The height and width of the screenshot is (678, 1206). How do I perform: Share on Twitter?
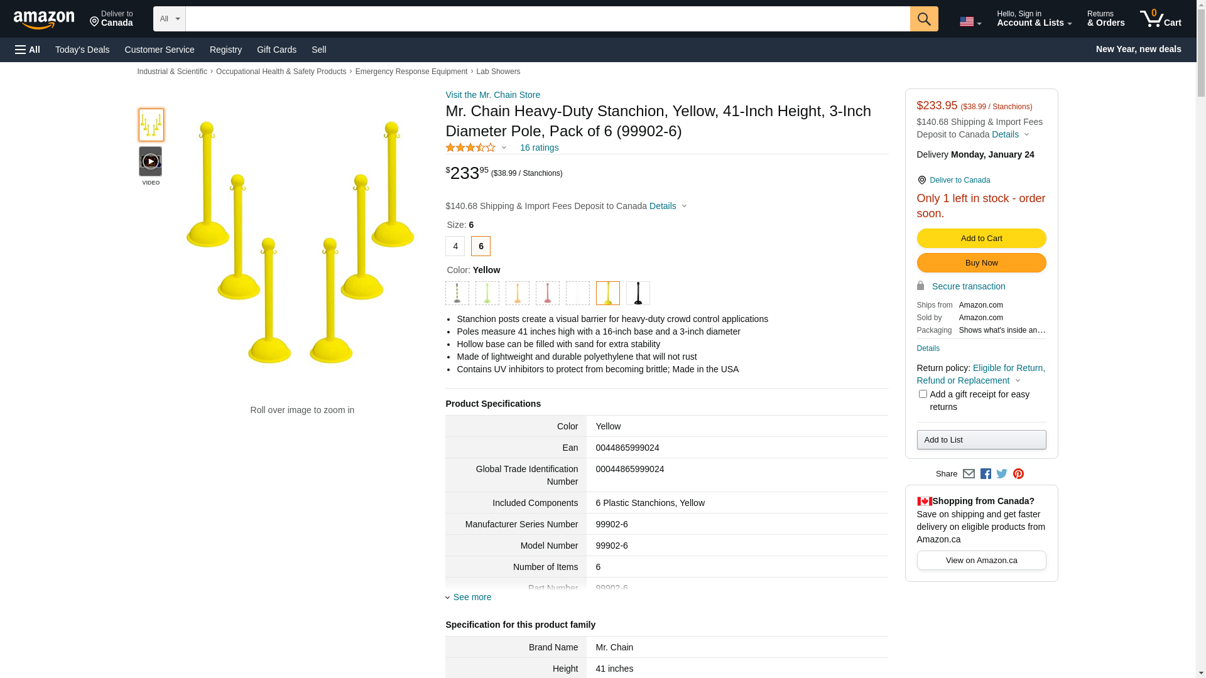[x=1002, y=474]
